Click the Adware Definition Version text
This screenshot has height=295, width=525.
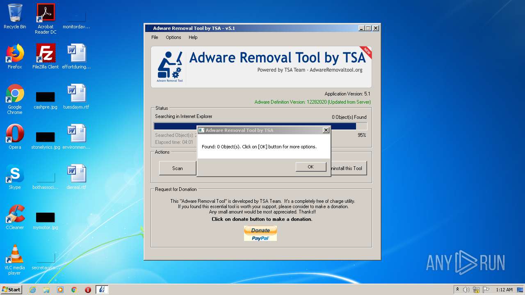313,102
